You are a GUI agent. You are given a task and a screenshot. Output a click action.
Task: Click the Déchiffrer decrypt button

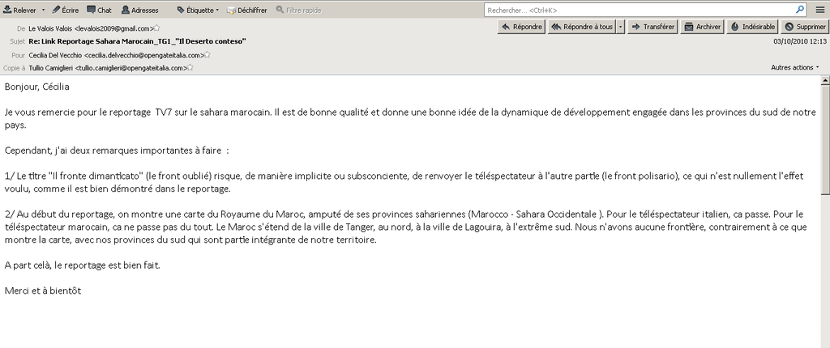point(246,10)
